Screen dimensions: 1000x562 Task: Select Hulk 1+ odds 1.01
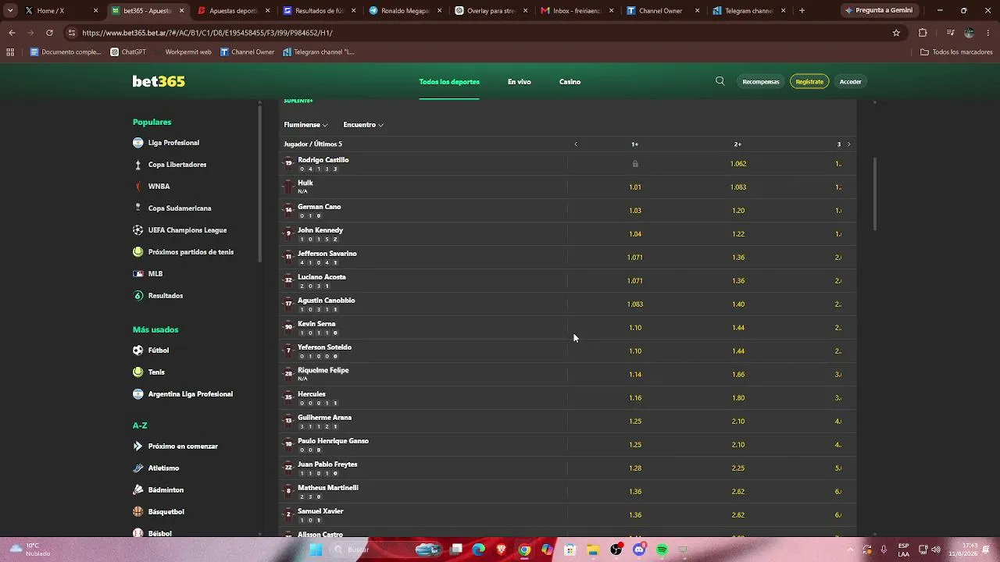pyautogui.click(x=635, y=187)
